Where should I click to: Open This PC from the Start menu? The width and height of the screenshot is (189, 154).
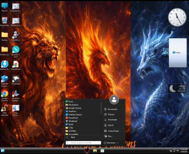point(113,125)
